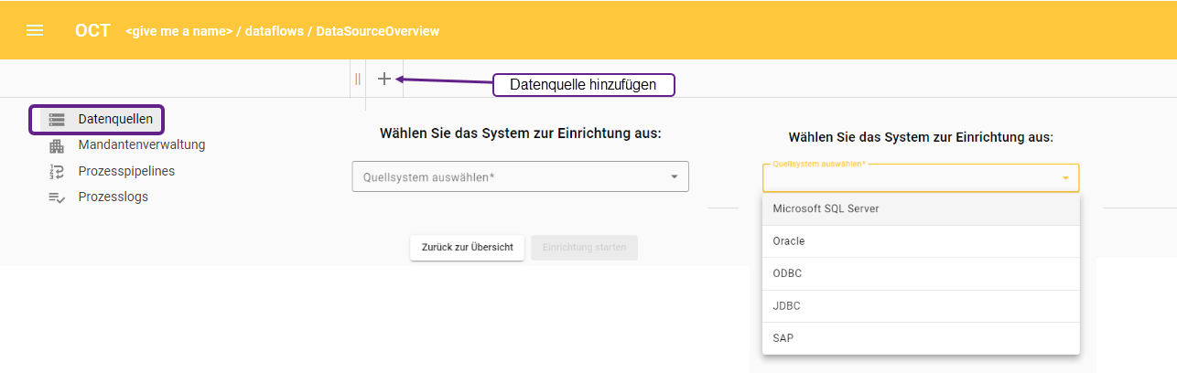
Task: Click the vertical drag handle beside plus icon
Action: [x=358, y=80]
